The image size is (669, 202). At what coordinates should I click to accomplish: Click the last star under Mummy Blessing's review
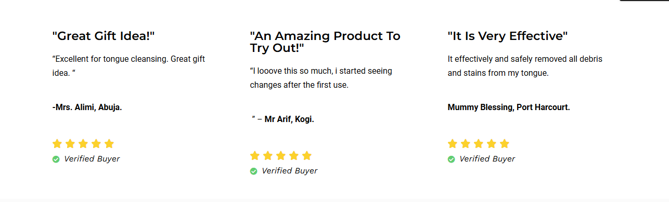(x=505, y=144)
